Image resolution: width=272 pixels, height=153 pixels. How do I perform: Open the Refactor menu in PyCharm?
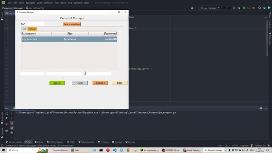point(48,3)
